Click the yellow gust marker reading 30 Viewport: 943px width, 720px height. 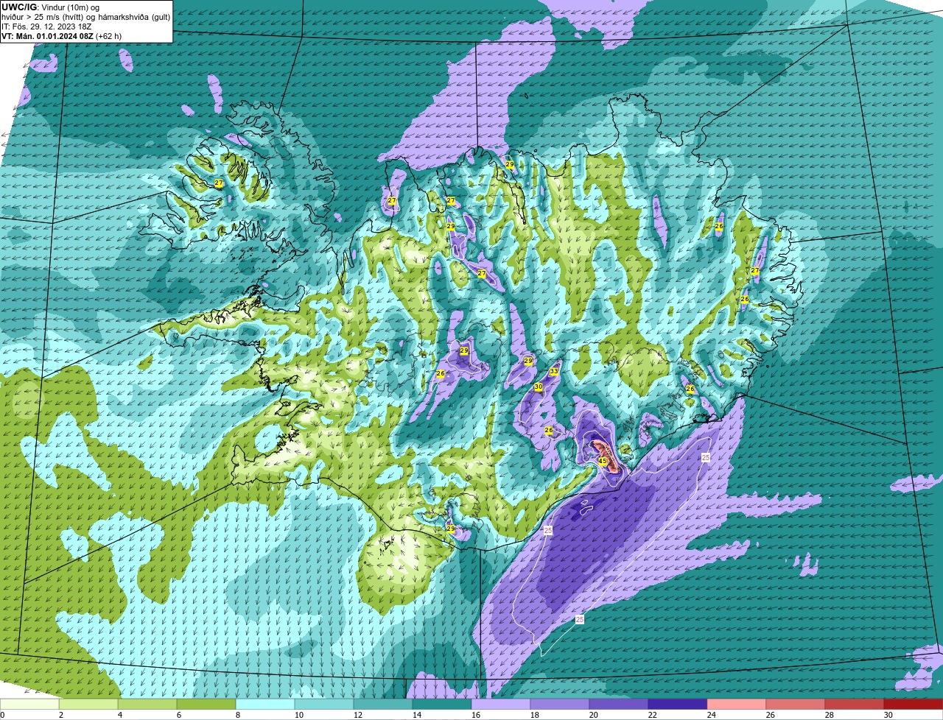[538, 387]
